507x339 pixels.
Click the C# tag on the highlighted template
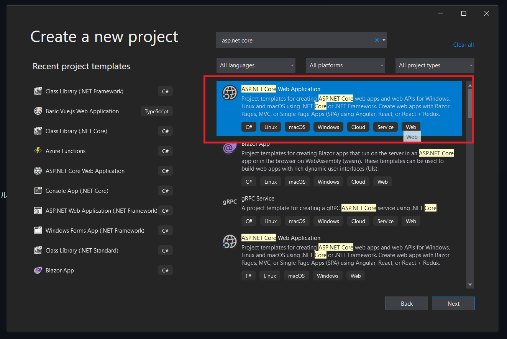tap(249, 127)
